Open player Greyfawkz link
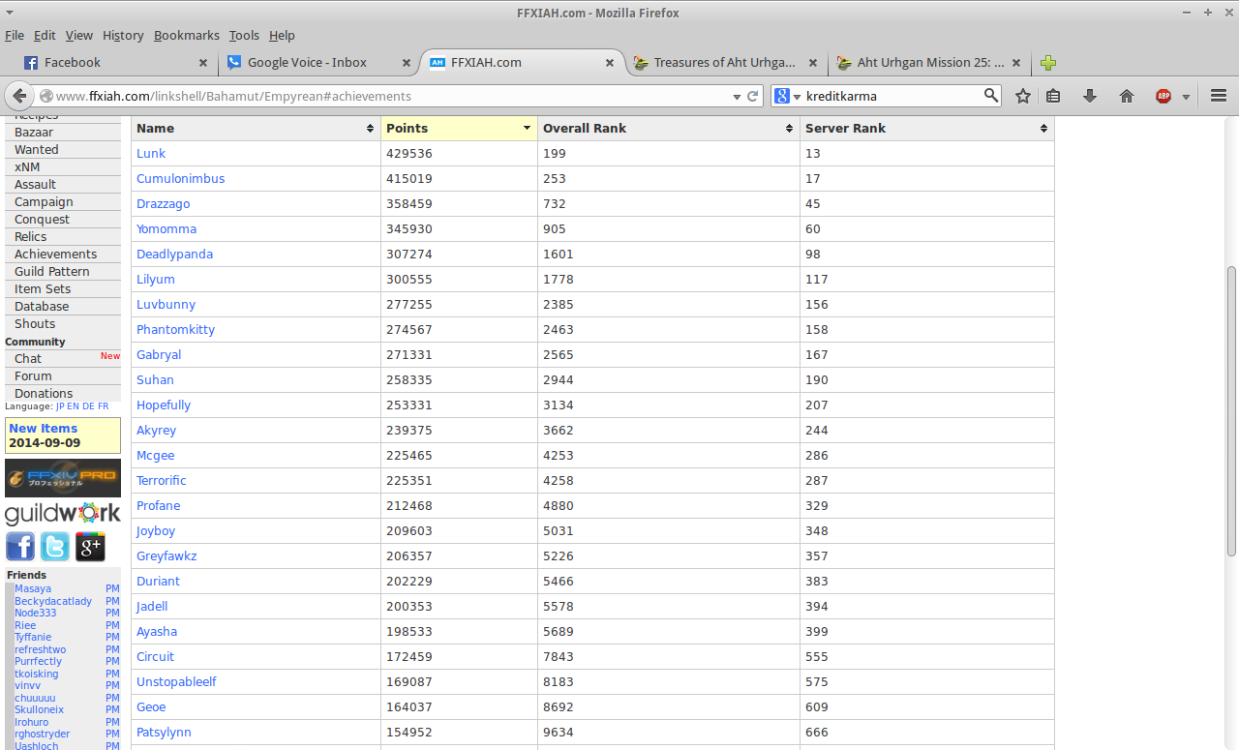The image size is (1239, 750). point(166,556)
